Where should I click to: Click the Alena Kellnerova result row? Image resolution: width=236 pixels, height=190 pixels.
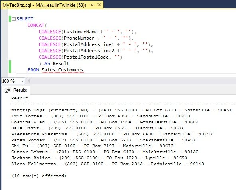(x=107, y=164)
